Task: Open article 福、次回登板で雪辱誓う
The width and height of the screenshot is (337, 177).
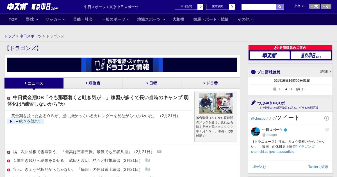Action: pos(83,152)
